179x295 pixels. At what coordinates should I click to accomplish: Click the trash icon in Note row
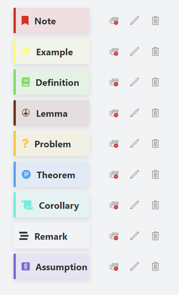coord(155,20)
